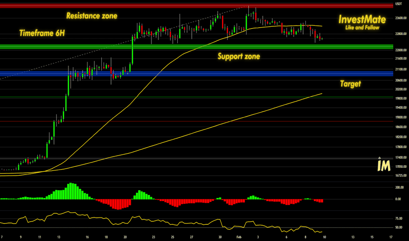Click the date label 10 on time axis
The image size is (409, 241).
point(324,237)
